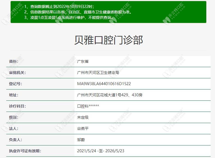Click the 负责人 label
This screenshot has height=158, width=215.
[16, 140]
